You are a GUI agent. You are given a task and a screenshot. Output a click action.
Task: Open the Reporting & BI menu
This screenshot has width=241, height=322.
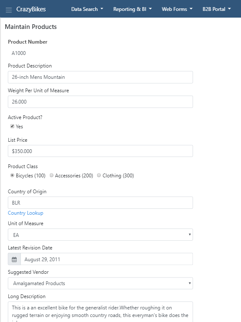click(x=132, y=9)
